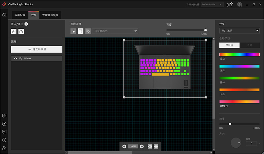
Task: Zoom in the canvas with plus icon
Action: [x=124, y=146]
